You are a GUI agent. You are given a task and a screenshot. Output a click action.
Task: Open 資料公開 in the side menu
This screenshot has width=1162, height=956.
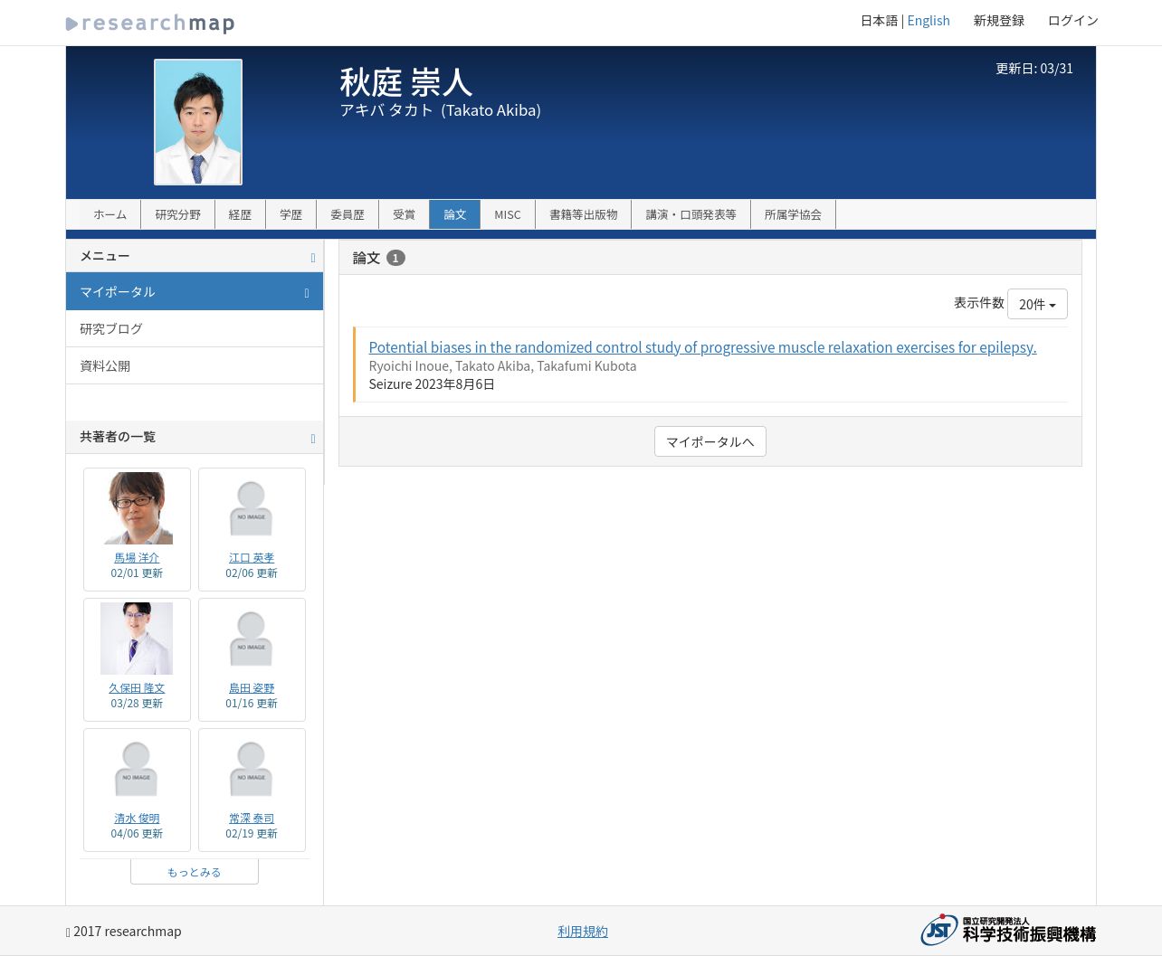tap(195, 365)
